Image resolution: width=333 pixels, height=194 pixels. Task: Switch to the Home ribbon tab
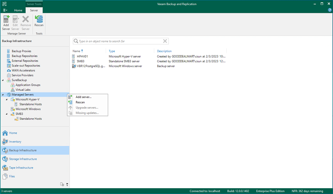click(18, 10)
